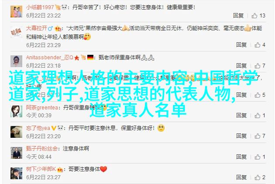
Task: Click 阿茶greentea's avatar picture
Action: 16,111
